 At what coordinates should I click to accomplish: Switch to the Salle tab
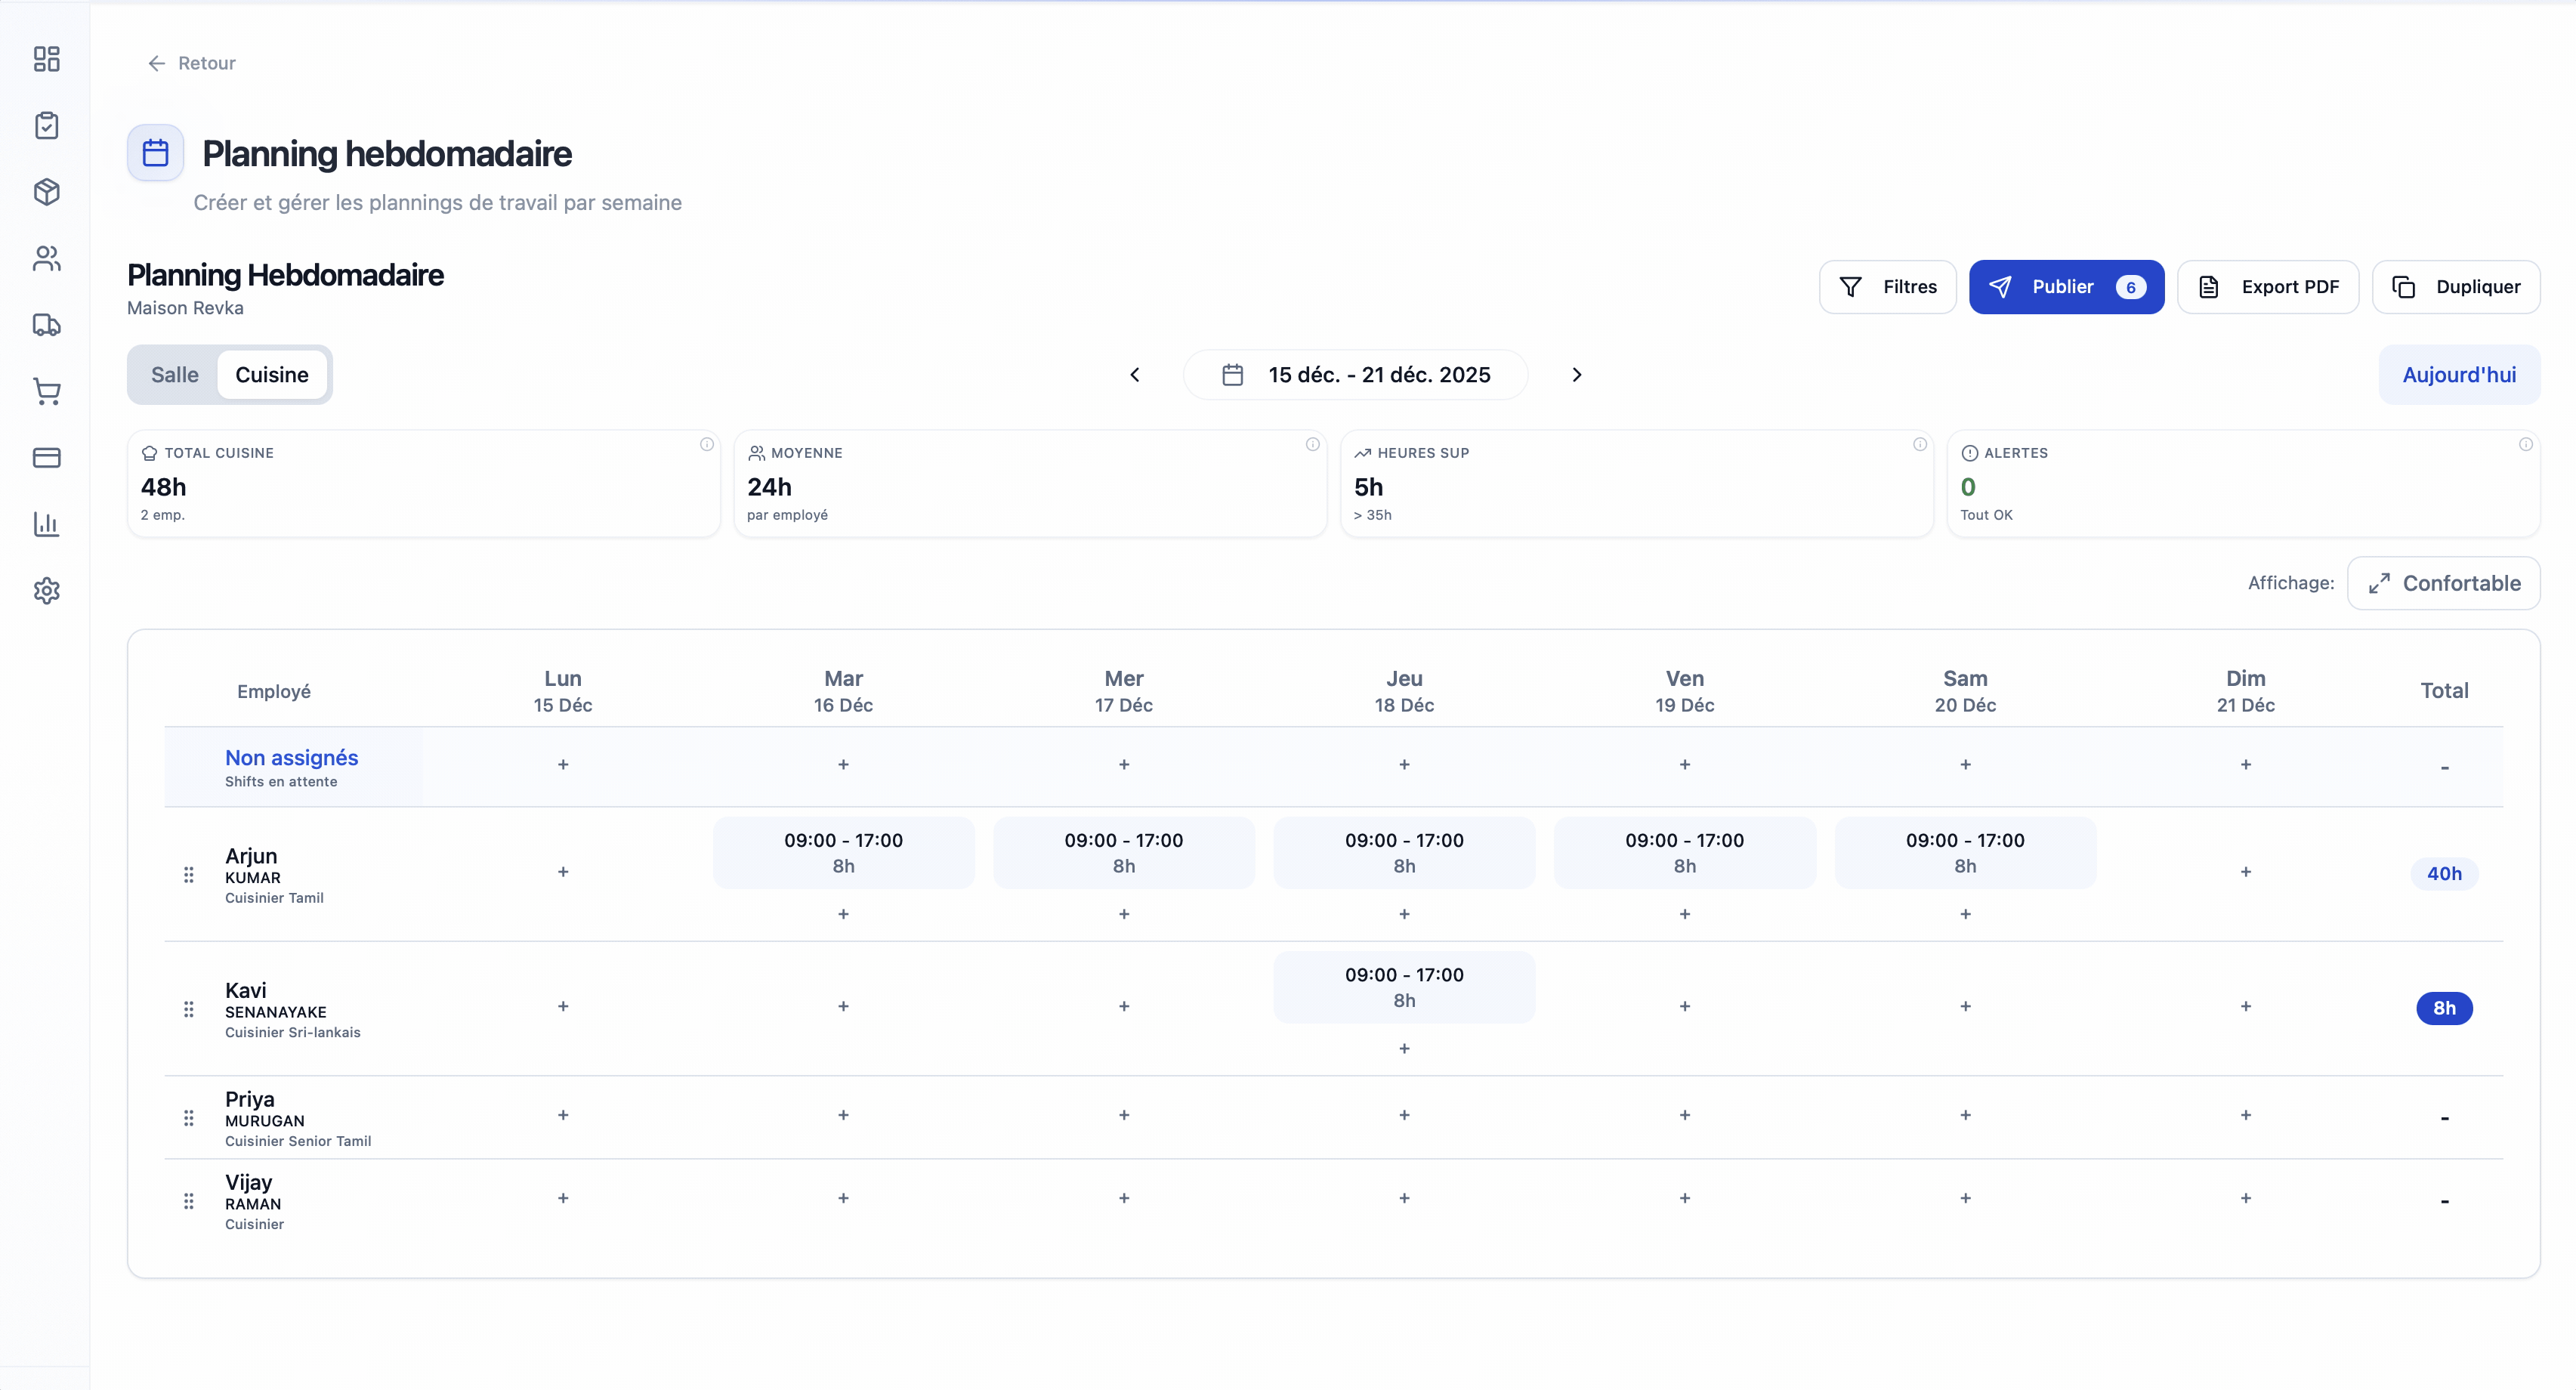pos(174,375)
